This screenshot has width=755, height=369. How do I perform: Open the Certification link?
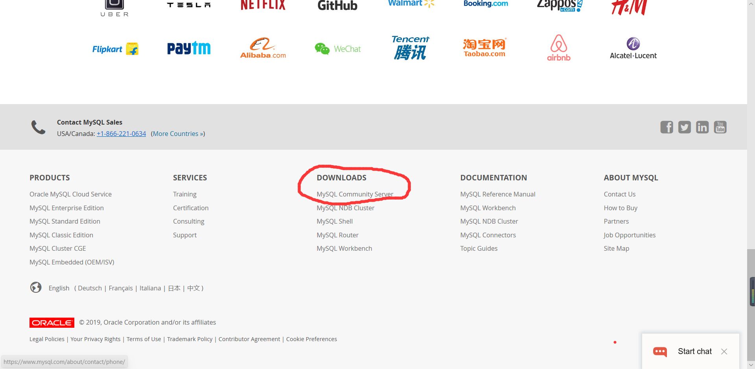coord(191,208)
